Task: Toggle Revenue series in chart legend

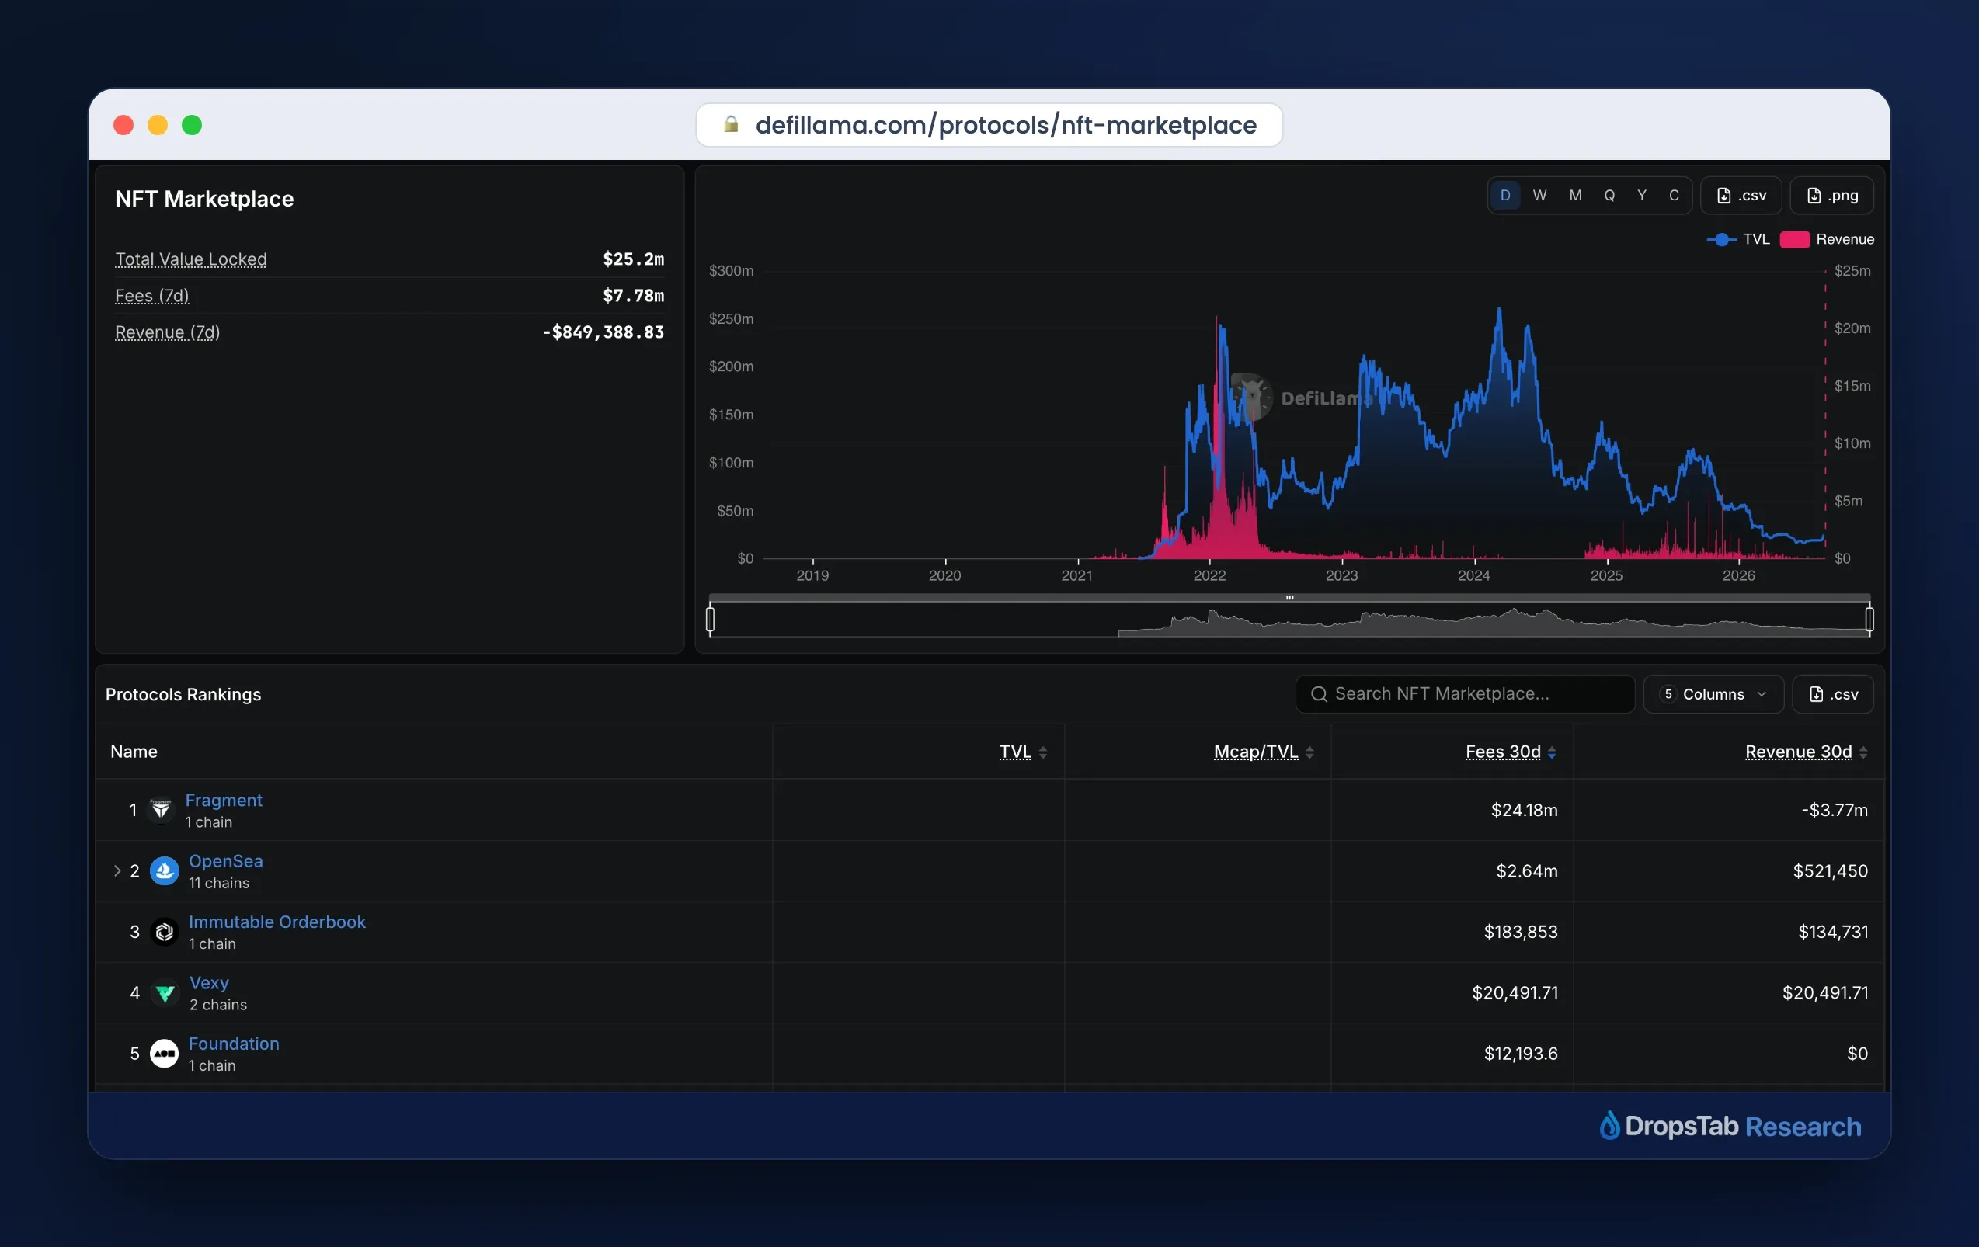Action: 1827,239
